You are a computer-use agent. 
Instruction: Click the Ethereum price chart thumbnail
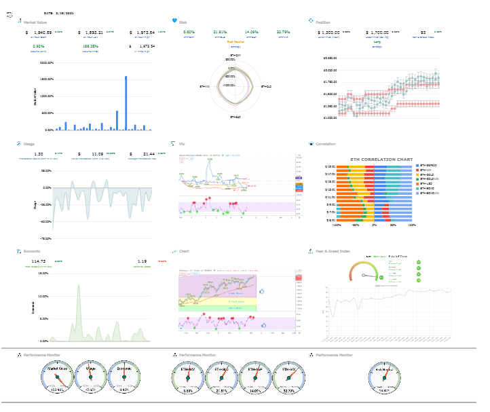coord(240,301)
